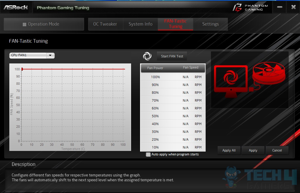Select the 40% fan power row

[173, 124]
